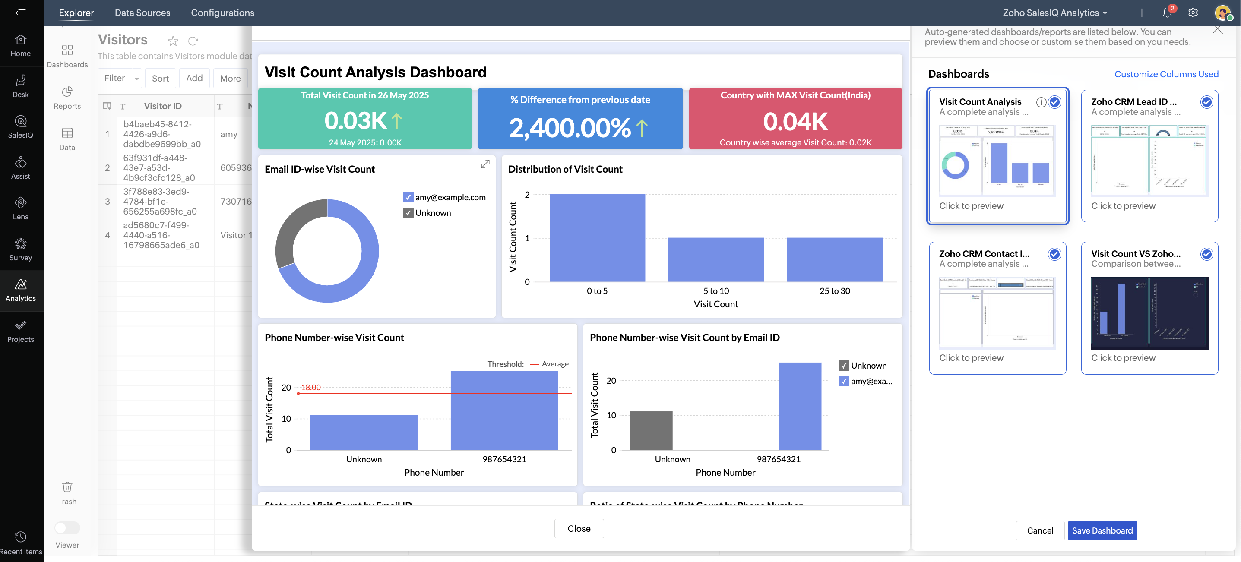The image size is (1241, 562).
Task: Preview the Visit Count VS Zoho thumbnail
Action: (x=1149, y=313)
